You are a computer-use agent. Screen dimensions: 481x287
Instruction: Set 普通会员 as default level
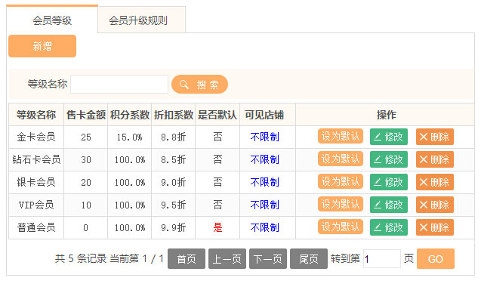coord(341,227)
